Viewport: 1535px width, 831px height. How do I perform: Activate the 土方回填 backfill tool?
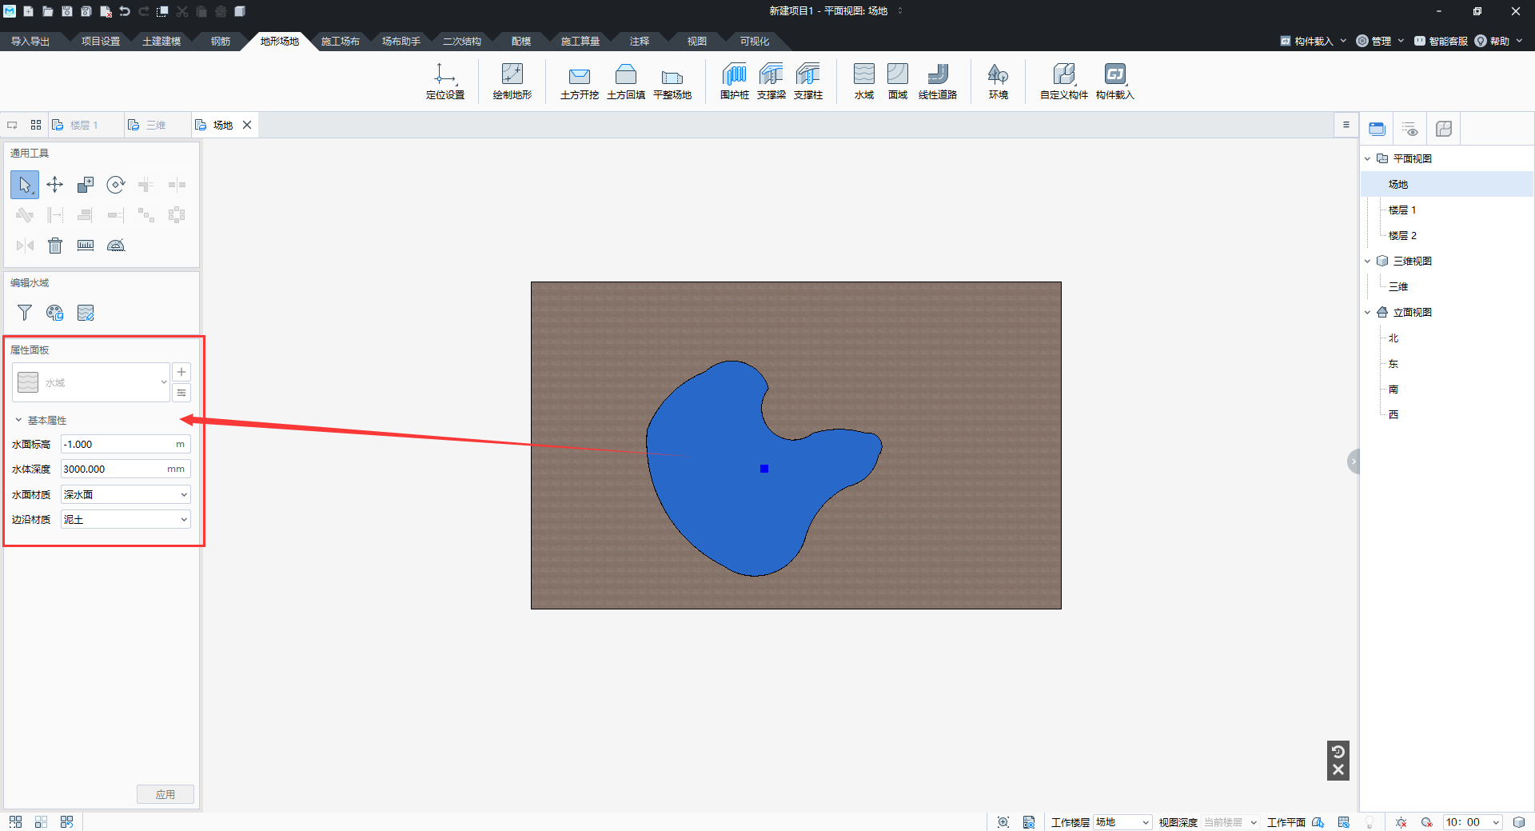point(625,81)
